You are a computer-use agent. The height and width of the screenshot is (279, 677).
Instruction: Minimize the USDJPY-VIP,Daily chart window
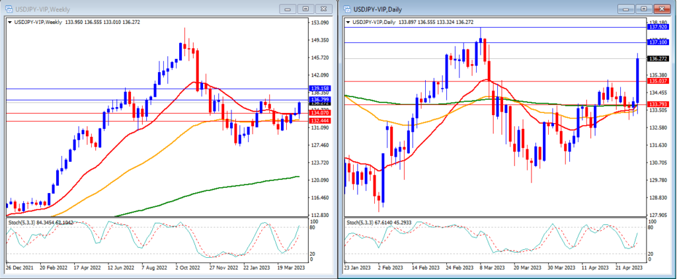(627, 9)
